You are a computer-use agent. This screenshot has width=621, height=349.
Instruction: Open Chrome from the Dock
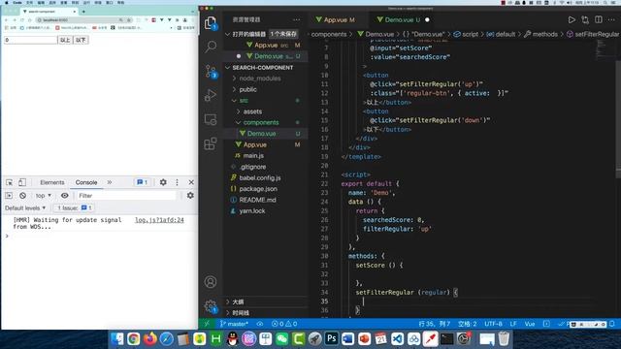134,338
